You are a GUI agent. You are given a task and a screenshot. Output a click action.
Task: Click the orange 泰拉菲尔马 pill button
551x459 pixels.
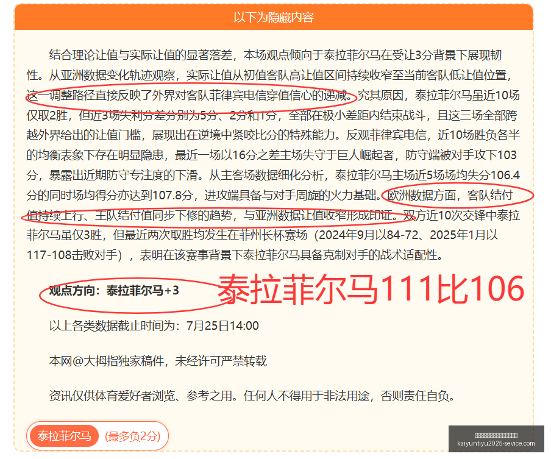[64, 436]
